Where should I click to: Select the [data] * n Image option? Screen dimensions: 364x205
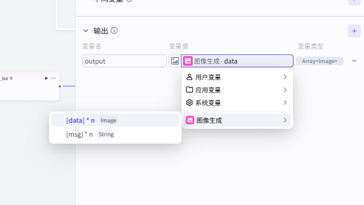pyautogui.click(x=115, y=120)
